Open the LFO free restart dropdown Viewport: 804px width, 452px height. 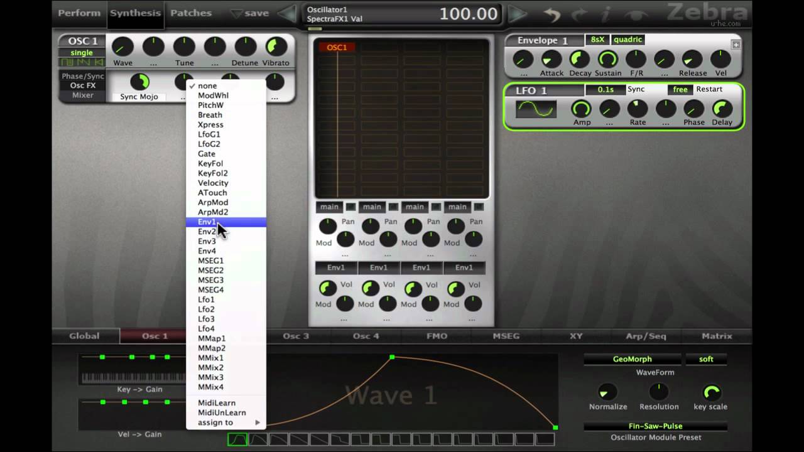click(680, 89)
